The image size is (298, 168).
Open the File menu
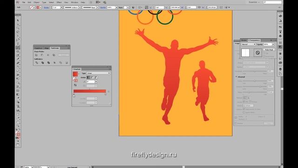24,2
